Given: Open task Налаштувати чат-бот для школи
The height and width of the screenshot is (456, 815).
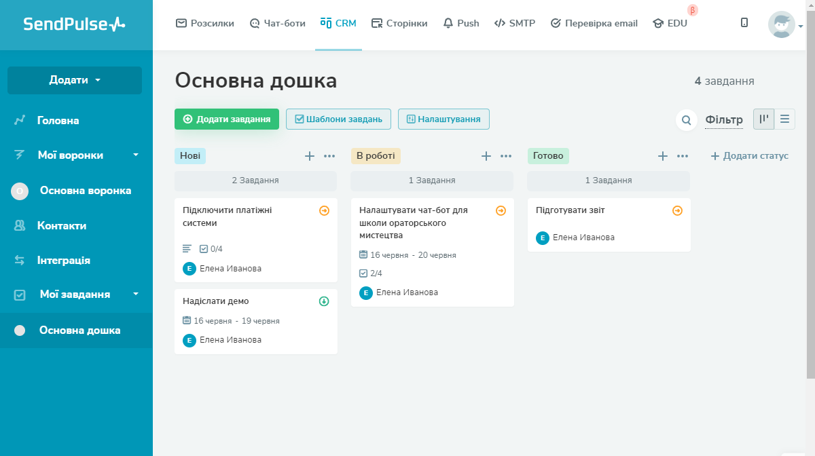Looking at the screenshot, I should click(x=414, y=223).
